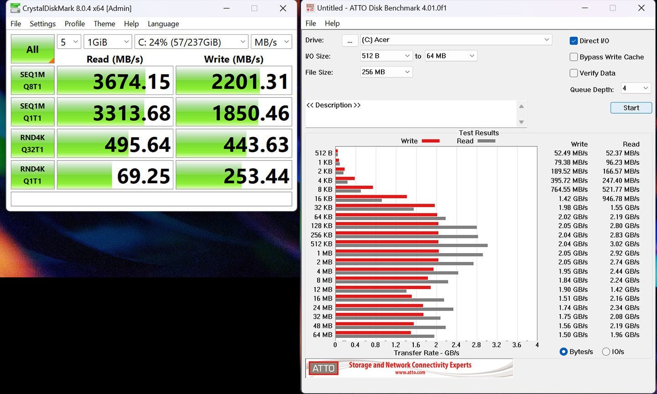Screen dimensions: 657x394
Task: Click the Start button in ATTO
Action: tap(631, 108)
